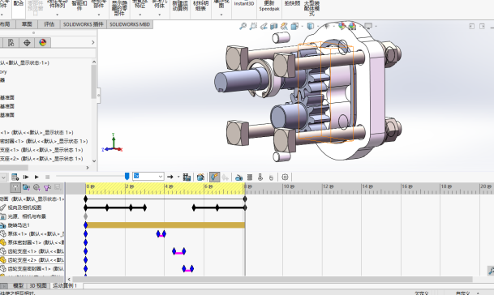Toggle the AutoKey button
This screenshot has height=295, width=494.
point(214,177)
